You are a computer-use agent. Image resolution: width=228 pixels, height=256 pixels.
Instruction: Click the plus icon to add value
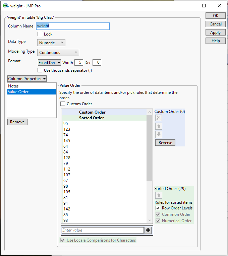click(x=148, y=230)
